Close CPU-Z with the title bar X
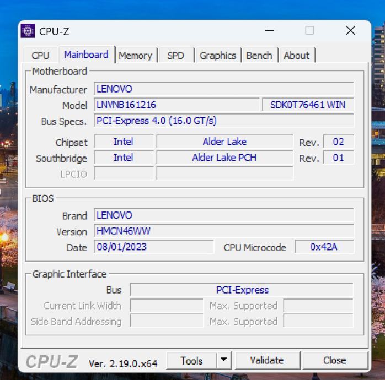385x380 pixels. [x=351, y=31]
